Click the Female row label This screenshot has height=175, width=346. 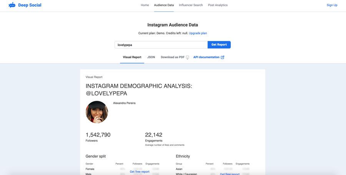coord(90,169)
